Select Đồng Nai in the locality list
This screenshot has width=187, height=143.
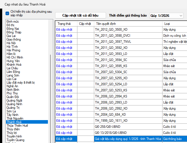[x=12, y=29]
